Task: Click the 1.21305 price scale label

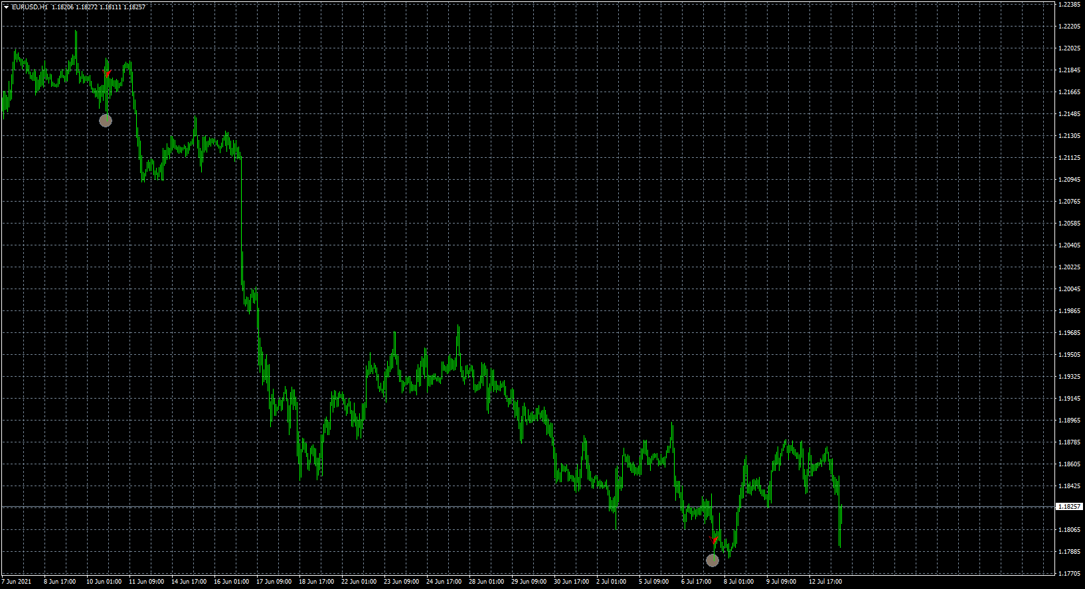Action: tap(1068, 136)
